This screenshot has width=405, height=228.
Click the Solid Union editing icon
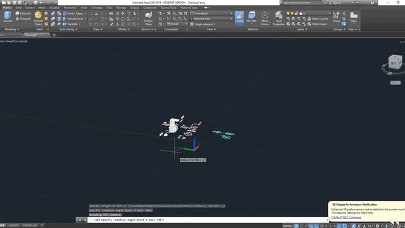[x=53, y=13]
